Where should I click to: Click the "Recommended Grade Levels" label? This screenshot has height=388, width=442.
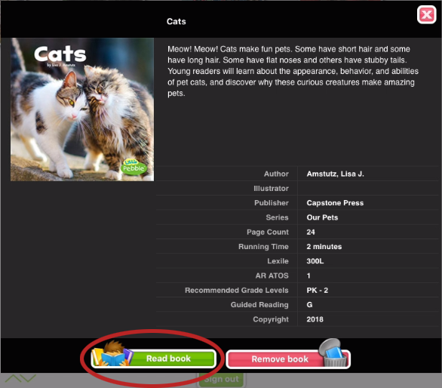pyautogui.click(x=237, y=291)
